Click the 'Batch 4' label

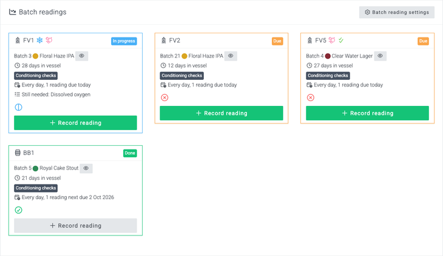[x=315, y=56]
